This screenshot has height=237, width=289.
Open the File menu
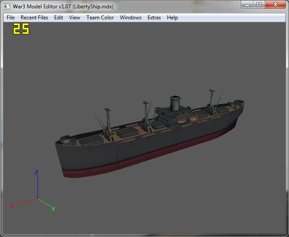[x=11, y=18]
